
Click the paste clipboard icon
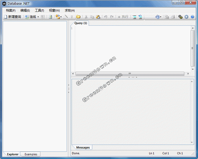98,17
